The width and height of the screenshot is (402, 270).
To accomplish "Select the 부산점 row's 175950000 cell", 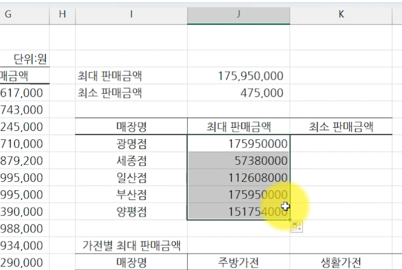I will tap(238, 195).
